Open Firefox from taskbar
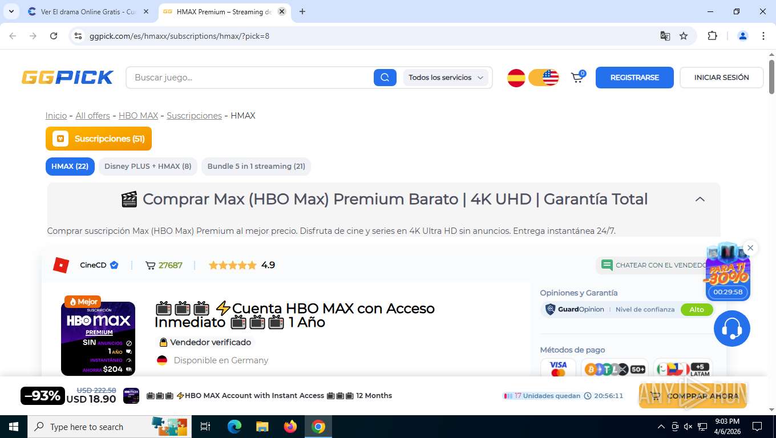Viewport: 776px width, 438px height. tap(290, 427)
